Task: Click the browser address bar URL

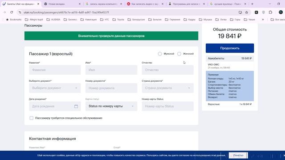Action: click(66, 12)
